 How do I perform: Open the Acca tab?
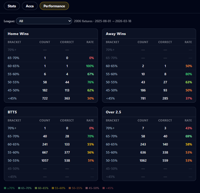[30, 6]
